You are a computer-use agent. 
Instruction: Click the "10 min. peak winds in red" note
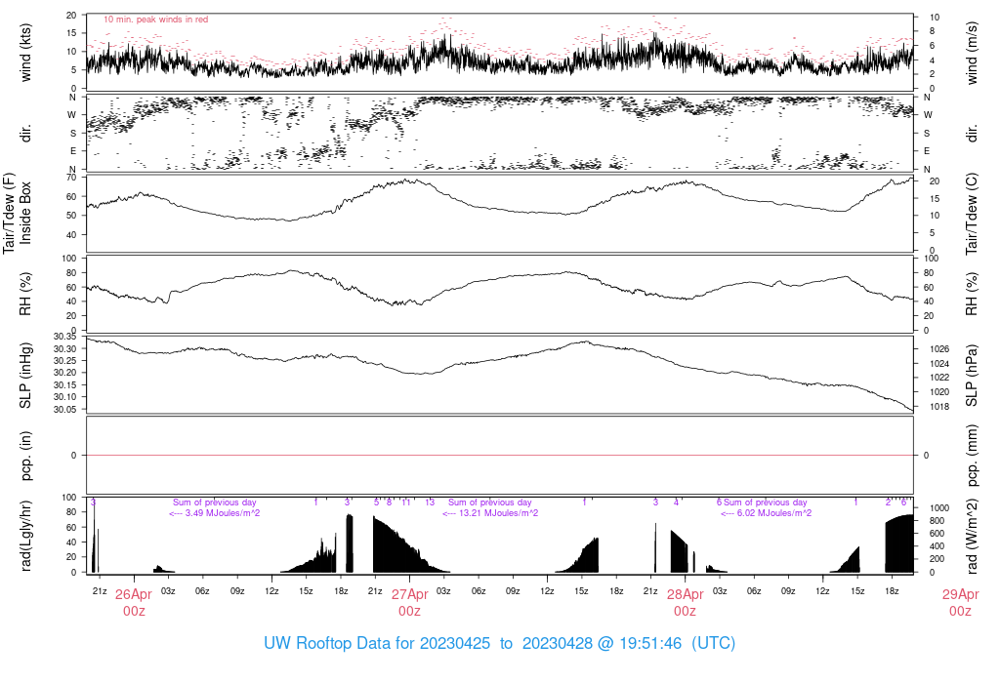[x=156, y=20]
